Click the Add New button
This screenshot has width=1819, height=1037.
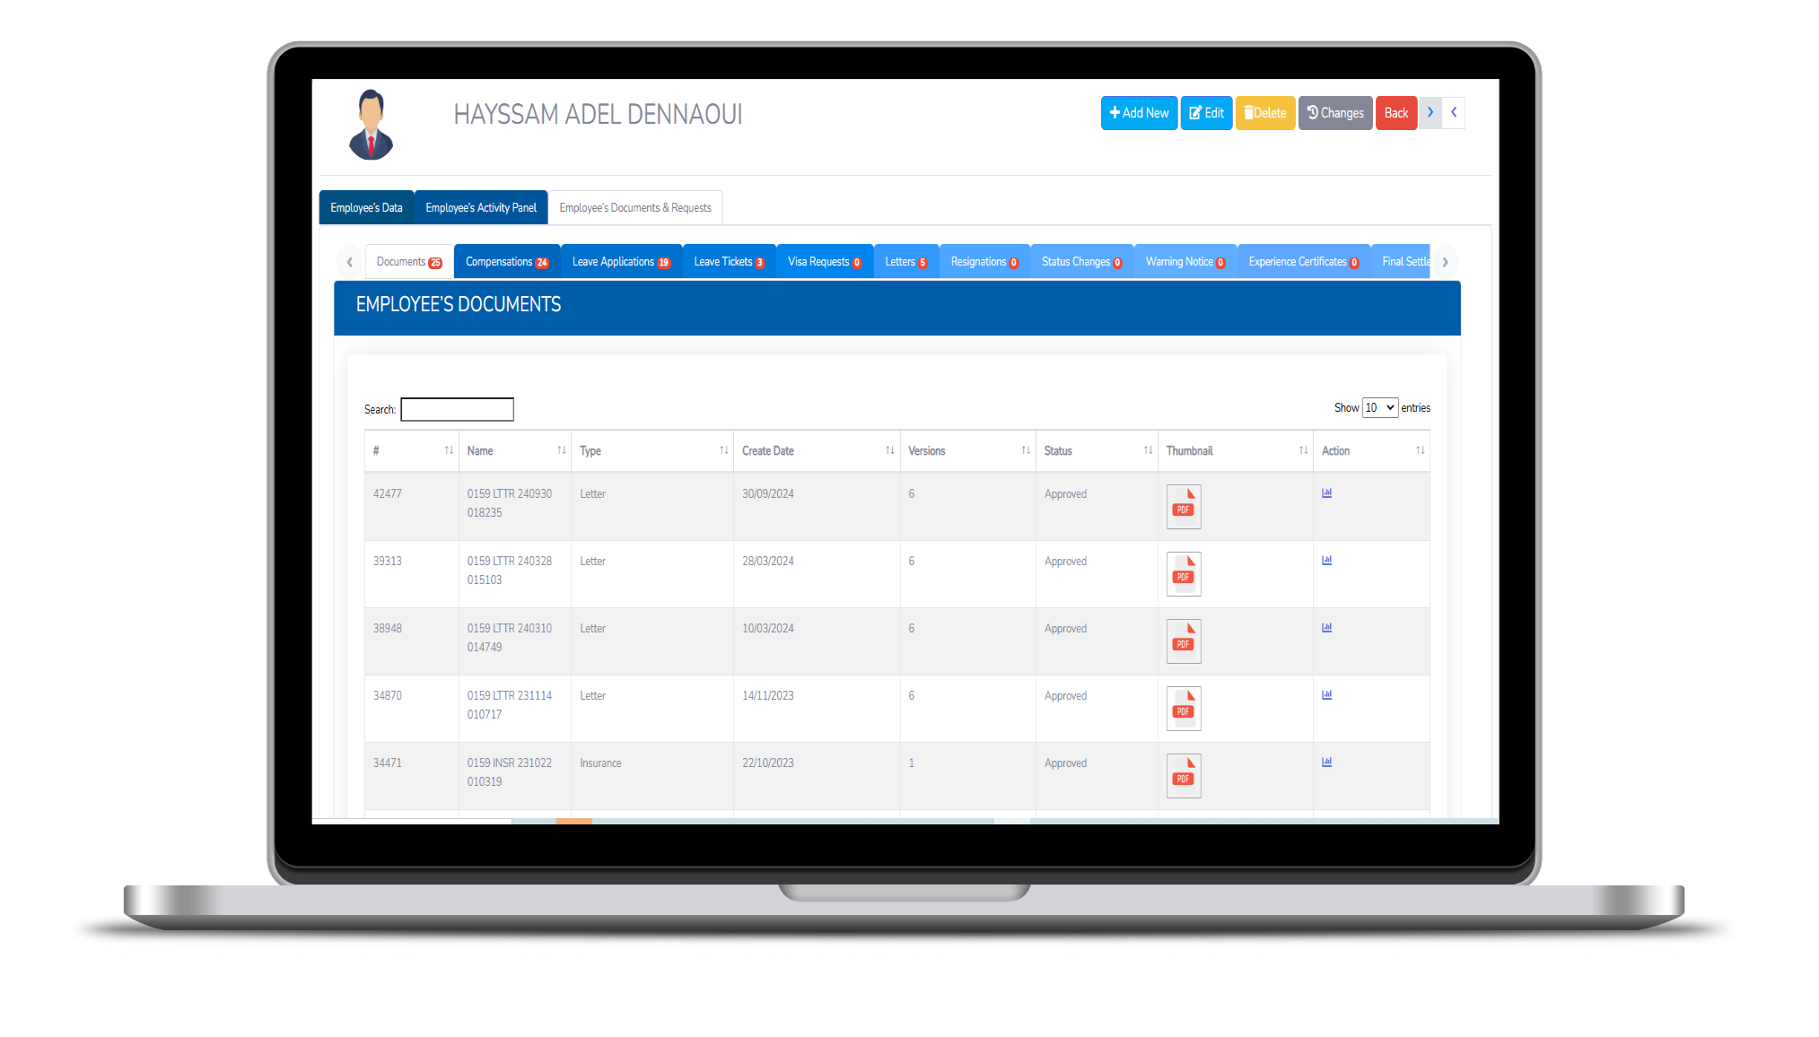pyautogui.click(x=1139, y=113)
